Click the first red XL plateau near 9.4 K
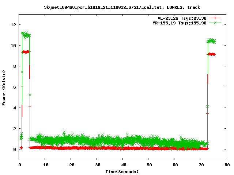Viewport: 234px width, 175px height. (x=26, y=52)
